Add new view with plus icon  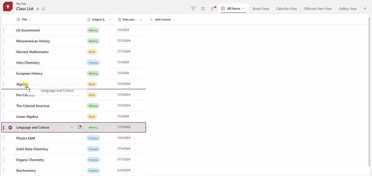pyautogui.click(x=365, y=8)
